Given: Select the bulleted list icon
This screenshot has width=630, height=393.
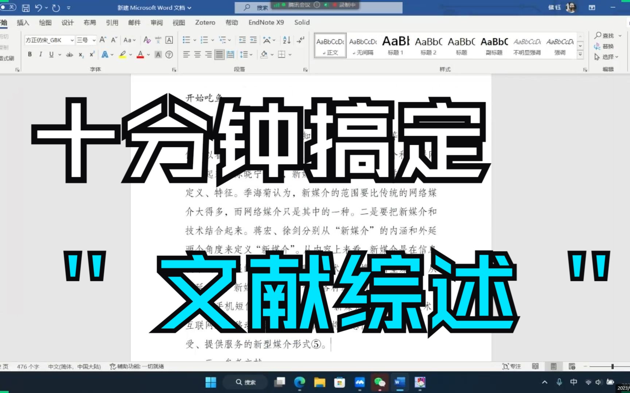Looking at the screenshot, I should pos(186,40).
